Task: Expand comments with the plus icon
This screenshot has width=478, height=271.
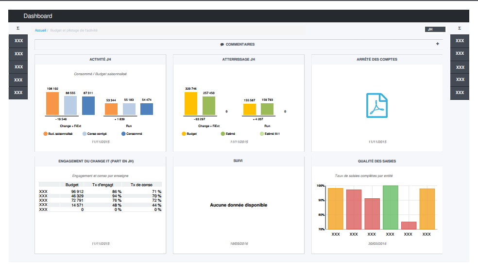Action: [x=438, y=44]
